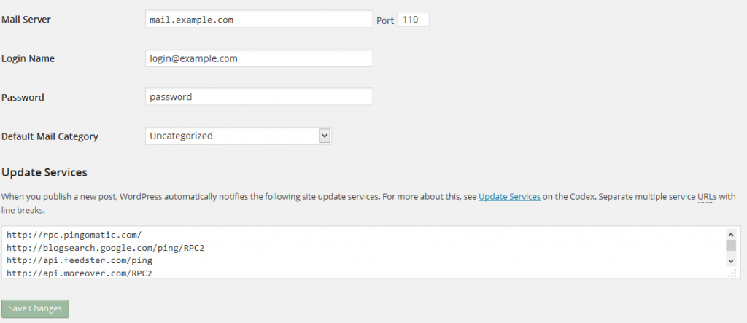This screenshot has width=747, height=323.
Task: Place cursor on the rpc.pingomatic.com line
Action: (74, 235)
